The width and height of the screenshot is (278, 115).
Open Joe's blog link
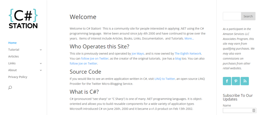(178, 58)
